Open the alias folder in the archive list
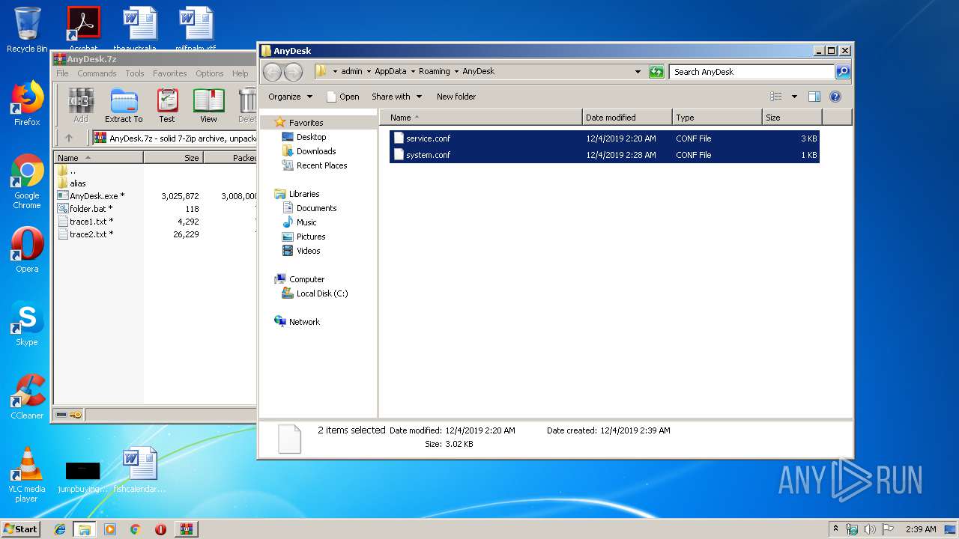The image size is (959, 539). [78, 183]
